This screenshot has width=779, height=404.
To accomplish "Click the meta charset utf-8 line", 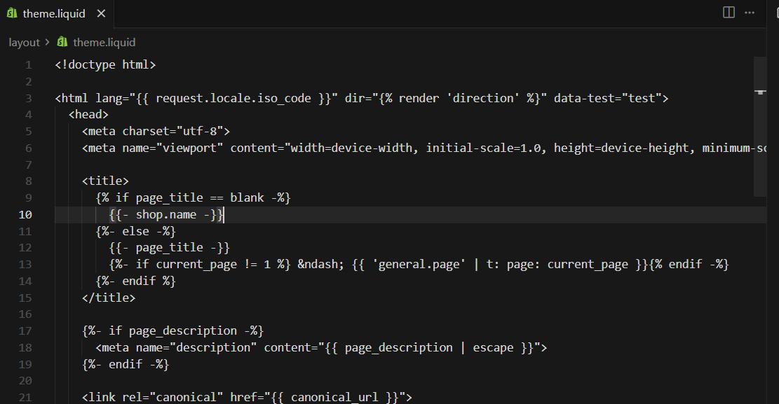I will [156, 131].
